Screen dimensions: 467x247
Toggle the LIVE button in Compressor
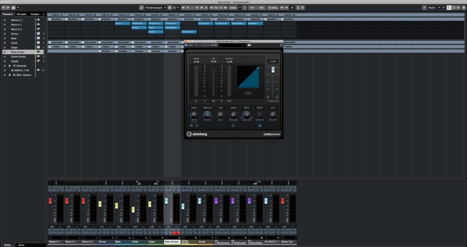[x=248, y=93]
